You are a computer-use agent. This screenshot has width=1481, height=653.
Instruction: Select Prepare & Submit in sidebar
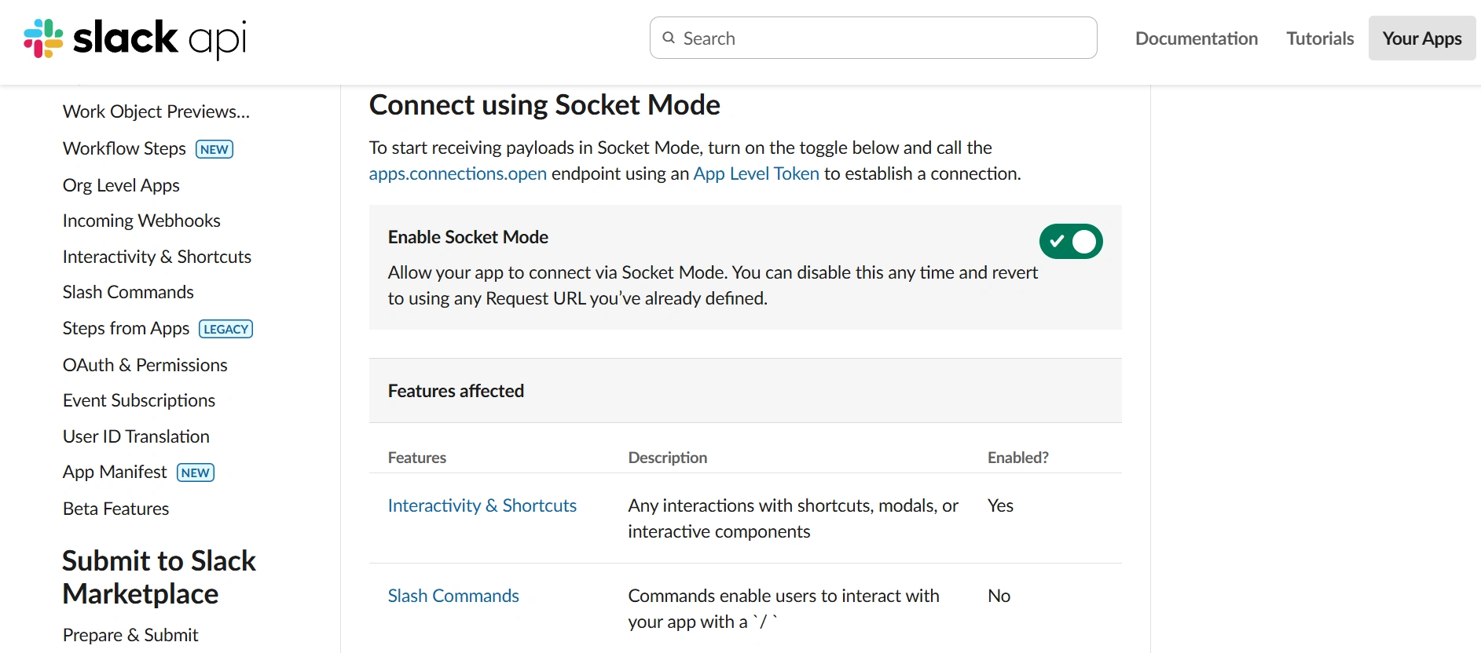[130, 635]
